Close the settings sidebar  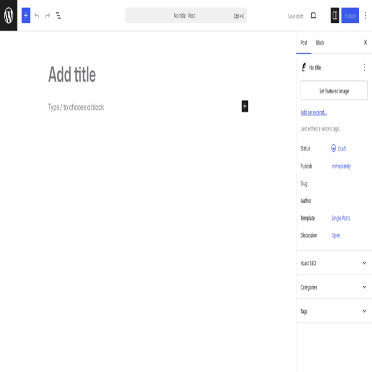365,43
